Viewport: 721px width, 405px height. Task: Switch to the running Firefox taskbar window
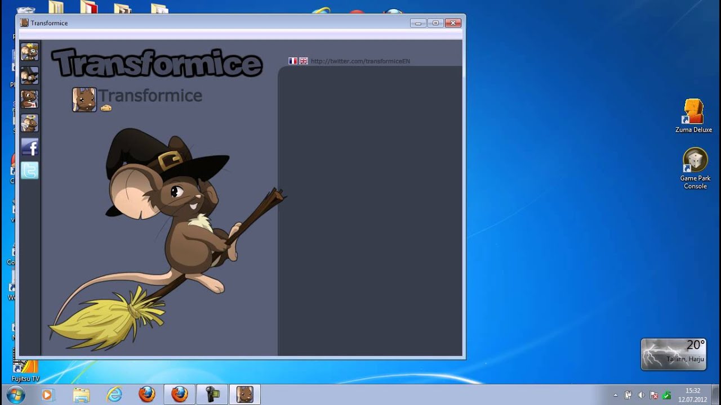[x=180, y=395]
